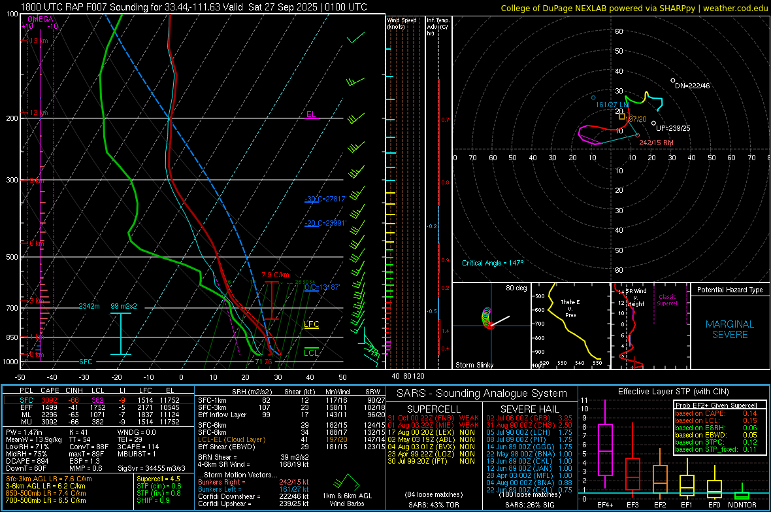Screen dimensions: 771x512
Task: Click the "DCAPE = 894" value
Action: [27, 461]
